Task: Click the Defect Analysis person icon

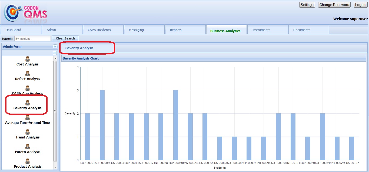Action: [x=28, y=74]
